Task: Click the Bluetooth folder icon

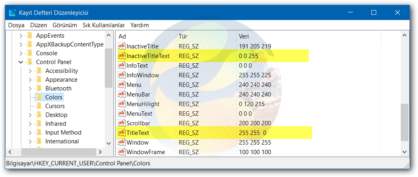Action: (x=39, y=88)
